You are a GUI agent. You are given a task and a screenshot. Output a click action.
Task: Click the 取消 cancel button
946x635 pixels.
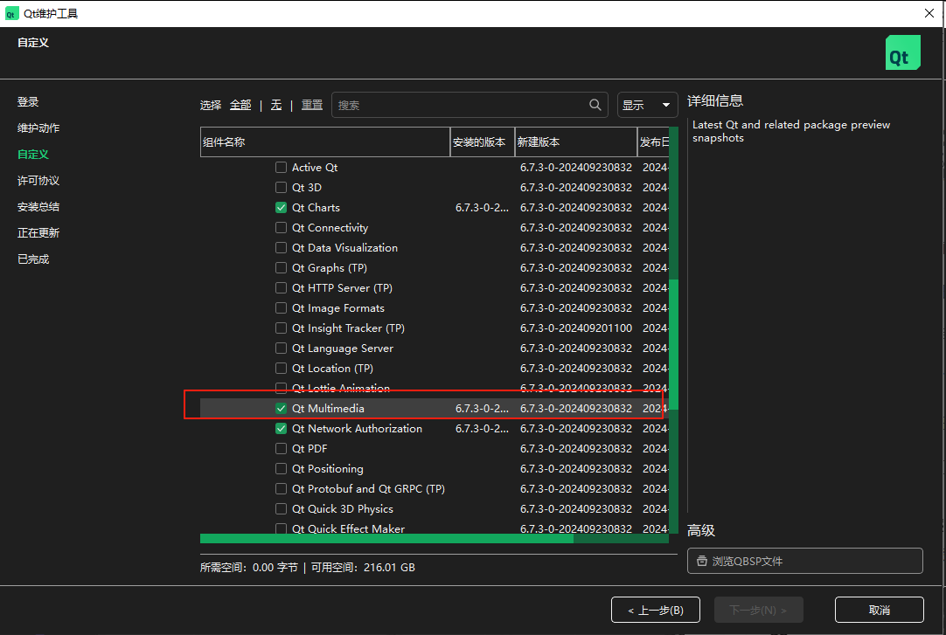click(879, 610)
